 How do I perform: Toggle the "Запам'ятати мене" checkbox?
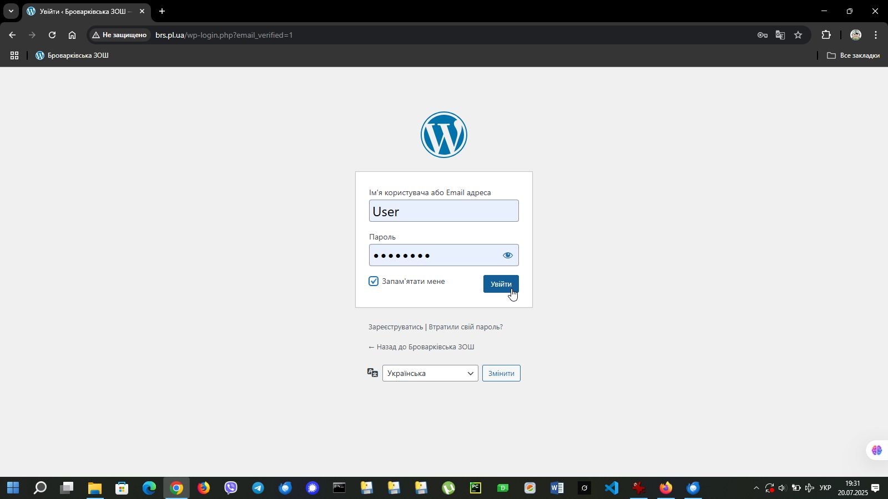coord(374,281)
